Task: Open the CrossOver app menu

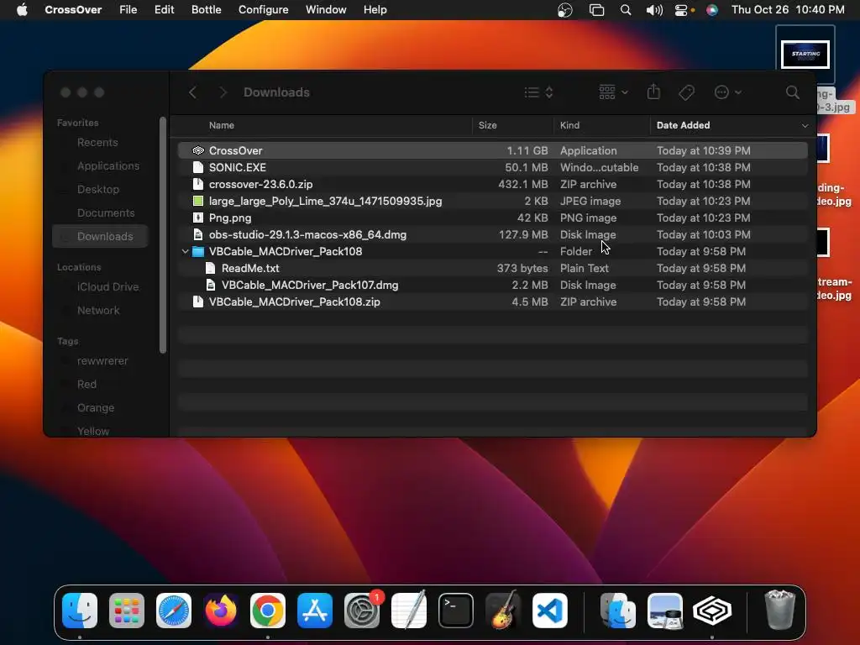Action: [x=73, y=10]
